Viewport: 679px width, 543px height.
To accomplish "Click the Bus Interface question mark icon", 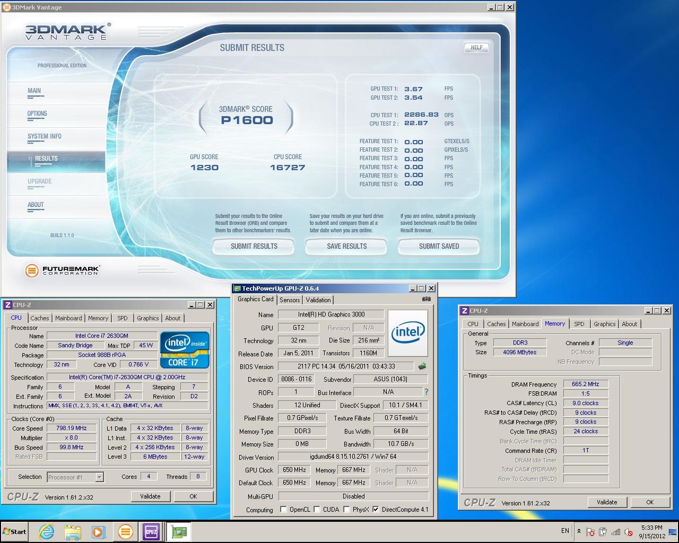I will tap(426, 392).
